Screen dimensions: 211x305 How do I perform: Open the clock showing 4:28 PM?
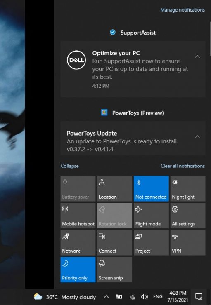click(178, 296)
